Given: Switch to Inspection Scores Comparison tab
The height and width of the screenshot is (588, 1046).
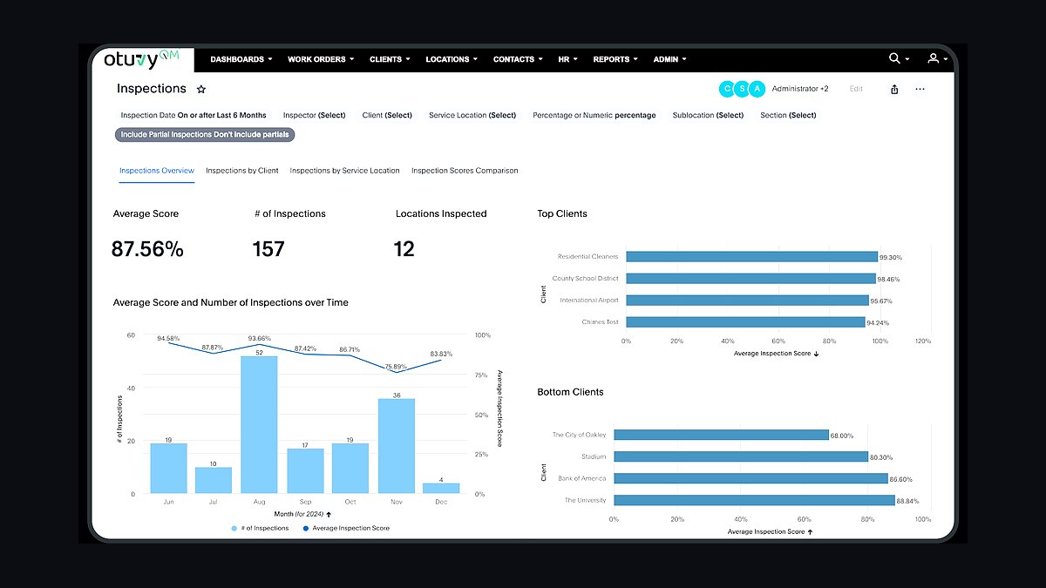Looking at the screenshot, I should point(465,171).
